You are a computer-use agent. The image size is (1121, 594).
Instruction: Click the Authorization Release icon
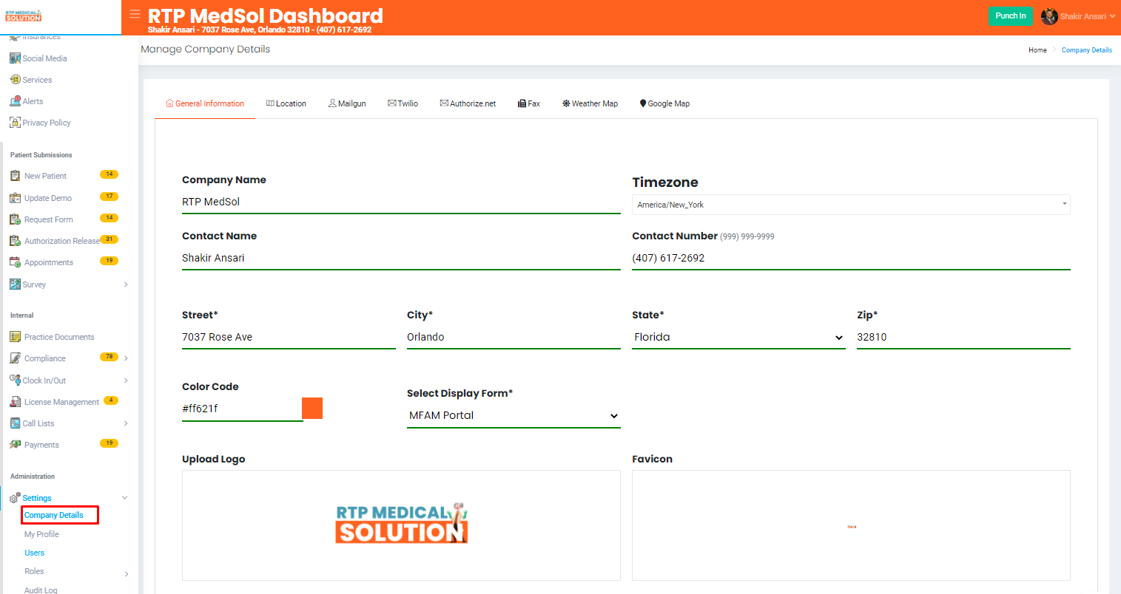pyautogui.click(x=15, y=241)
